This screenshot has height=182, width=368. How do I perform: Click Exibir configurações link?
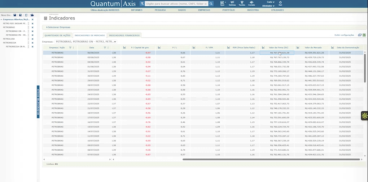(344, 35)
